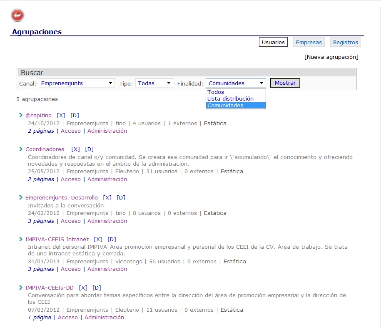Open Acceso link under Coordinadores
The height and width of the screenshot is (328, 381).
coord(71,179)
